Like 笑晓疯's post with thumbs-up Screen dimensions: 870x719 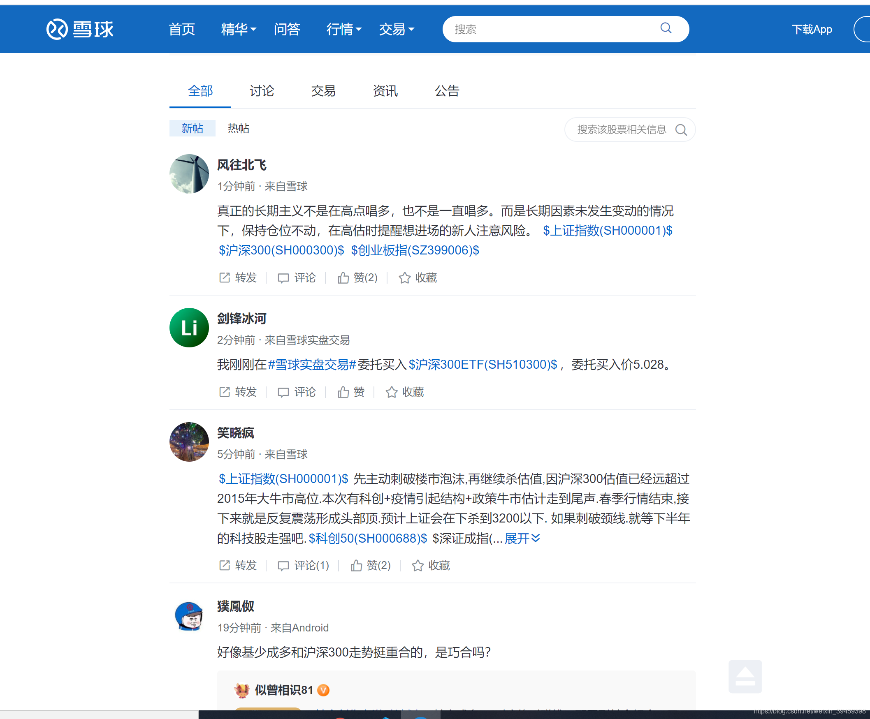click(371, 565)
